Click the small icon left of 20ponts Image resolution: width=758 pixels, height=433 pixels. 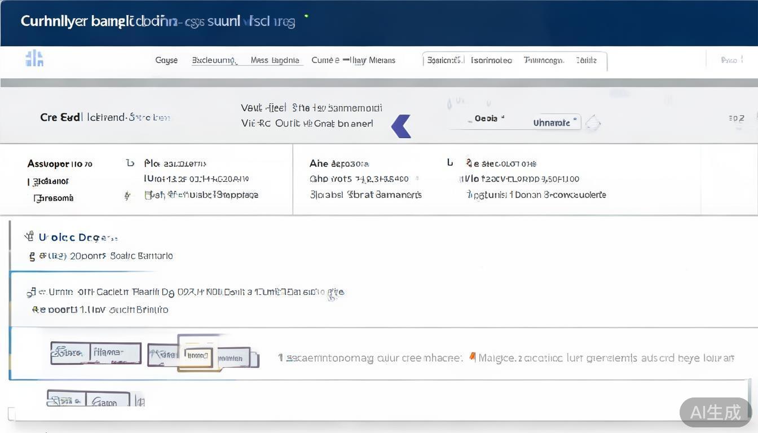click(x=32, y=257)
